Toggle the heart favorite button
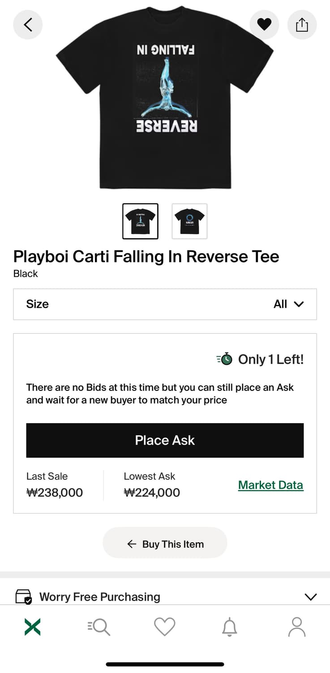This screenshot has width=330, height=673. (x=264, y=24)
